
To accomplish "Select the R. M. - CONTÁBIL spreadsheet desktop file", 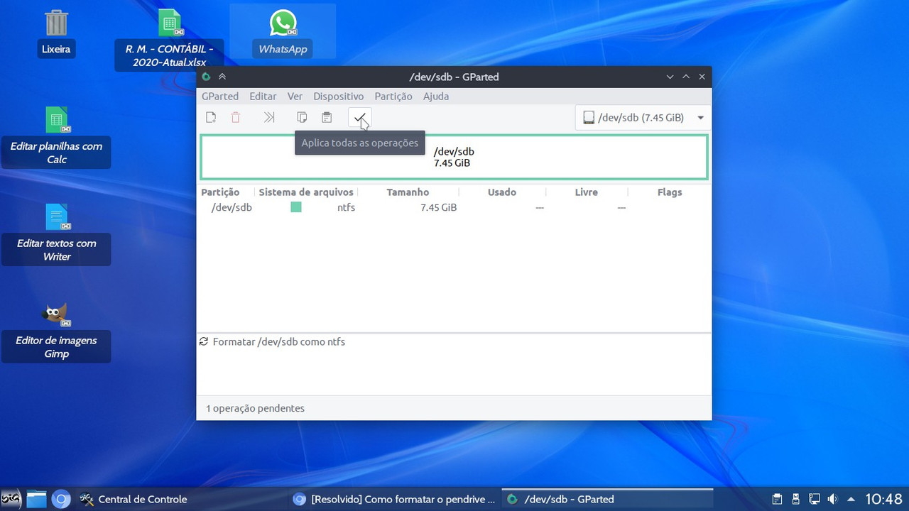I will tap(169, 39).
